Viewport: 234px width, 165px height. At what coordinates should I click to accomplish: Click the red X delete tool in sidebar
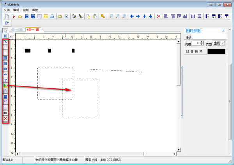(5, 118)
